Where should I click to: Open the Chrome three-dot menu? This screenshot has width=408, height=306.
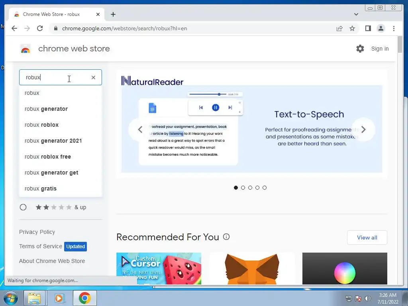pos(394,28)
